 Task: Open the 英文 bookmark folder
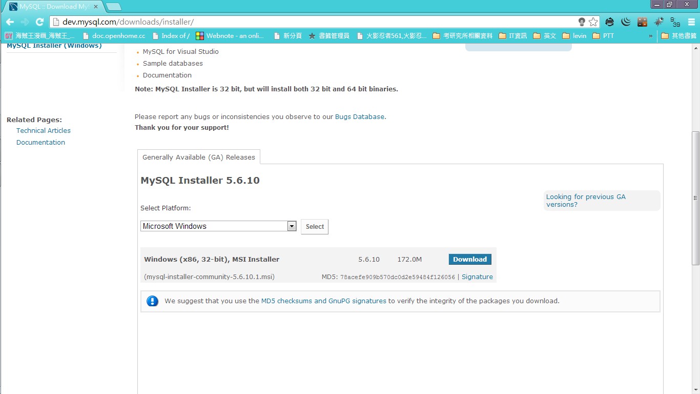click(545, 36)
